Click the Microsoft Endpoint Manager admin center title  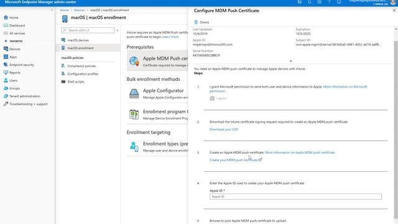pyautogui.click(x=40, y=2)
